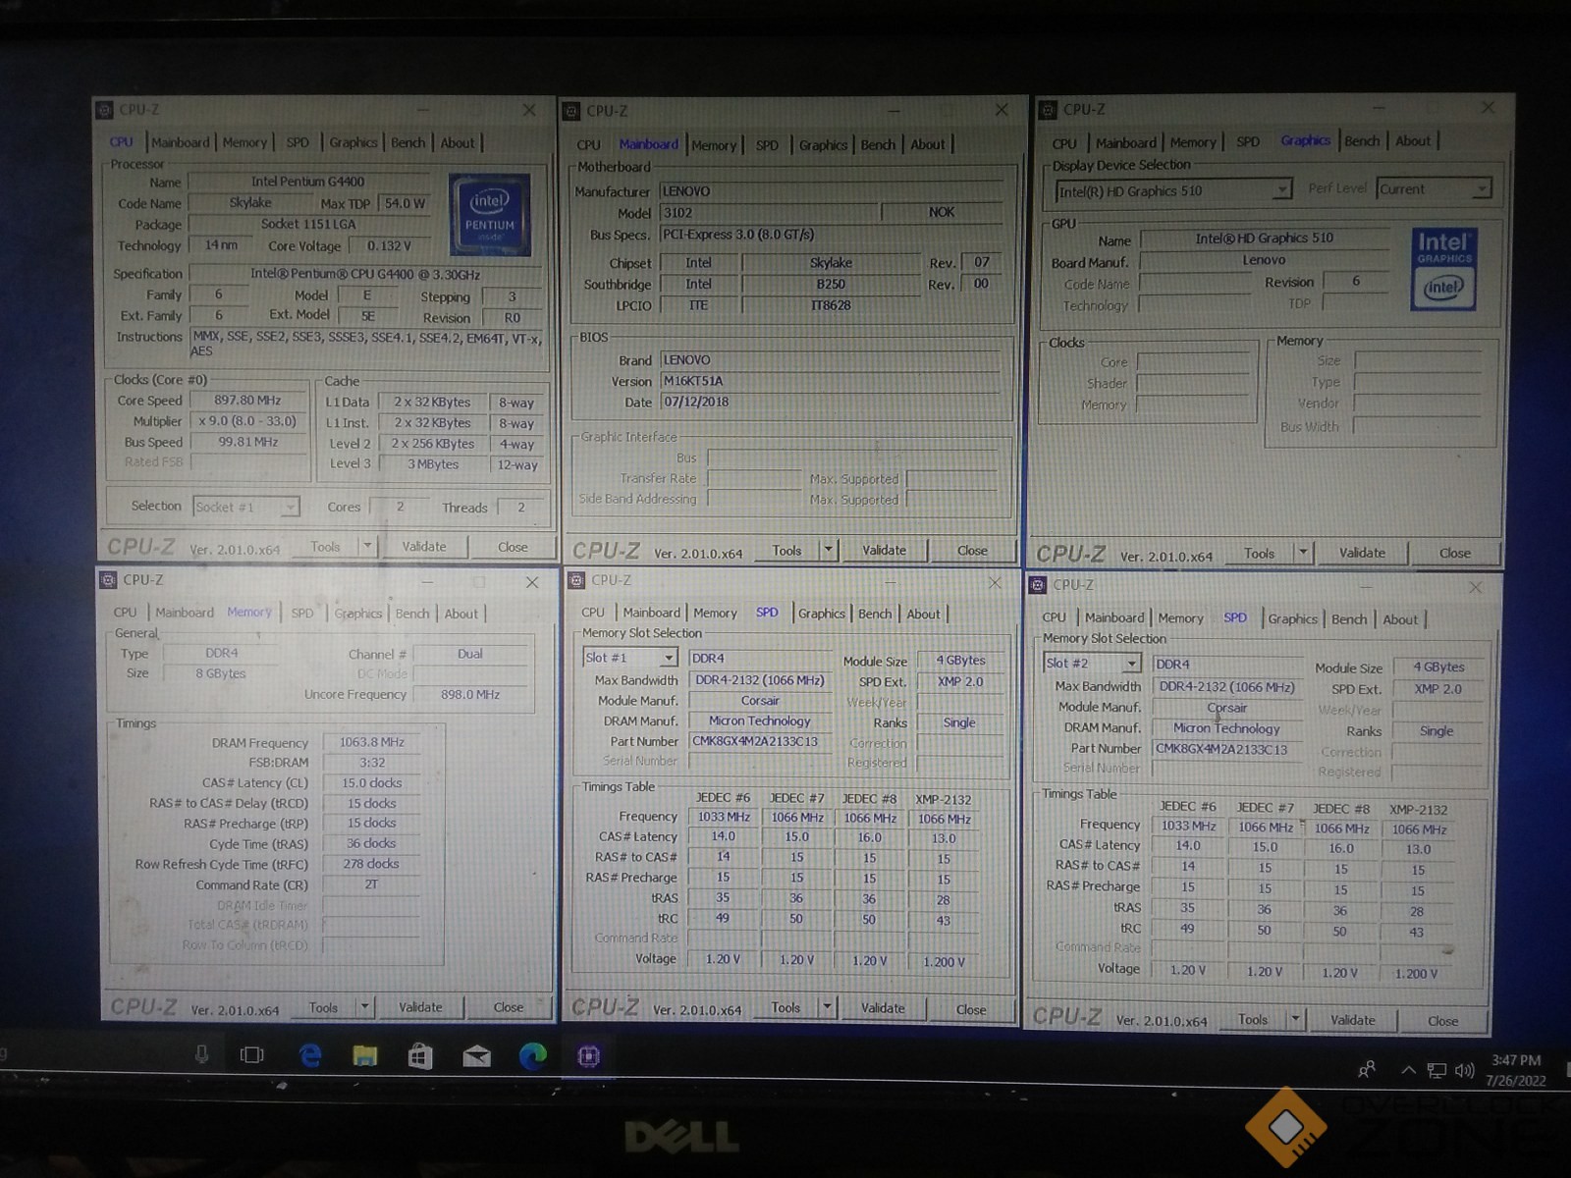1571x1178 pixels.
Task: Close the Mainboard CPU-Z window
Action: tap(1002, 110)
